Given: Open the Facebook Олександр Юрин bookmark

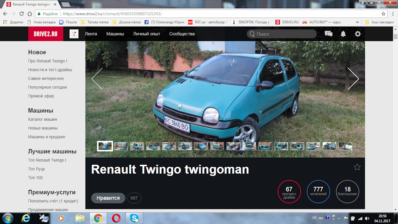Looking at the screenshot, I should [164, 22].
